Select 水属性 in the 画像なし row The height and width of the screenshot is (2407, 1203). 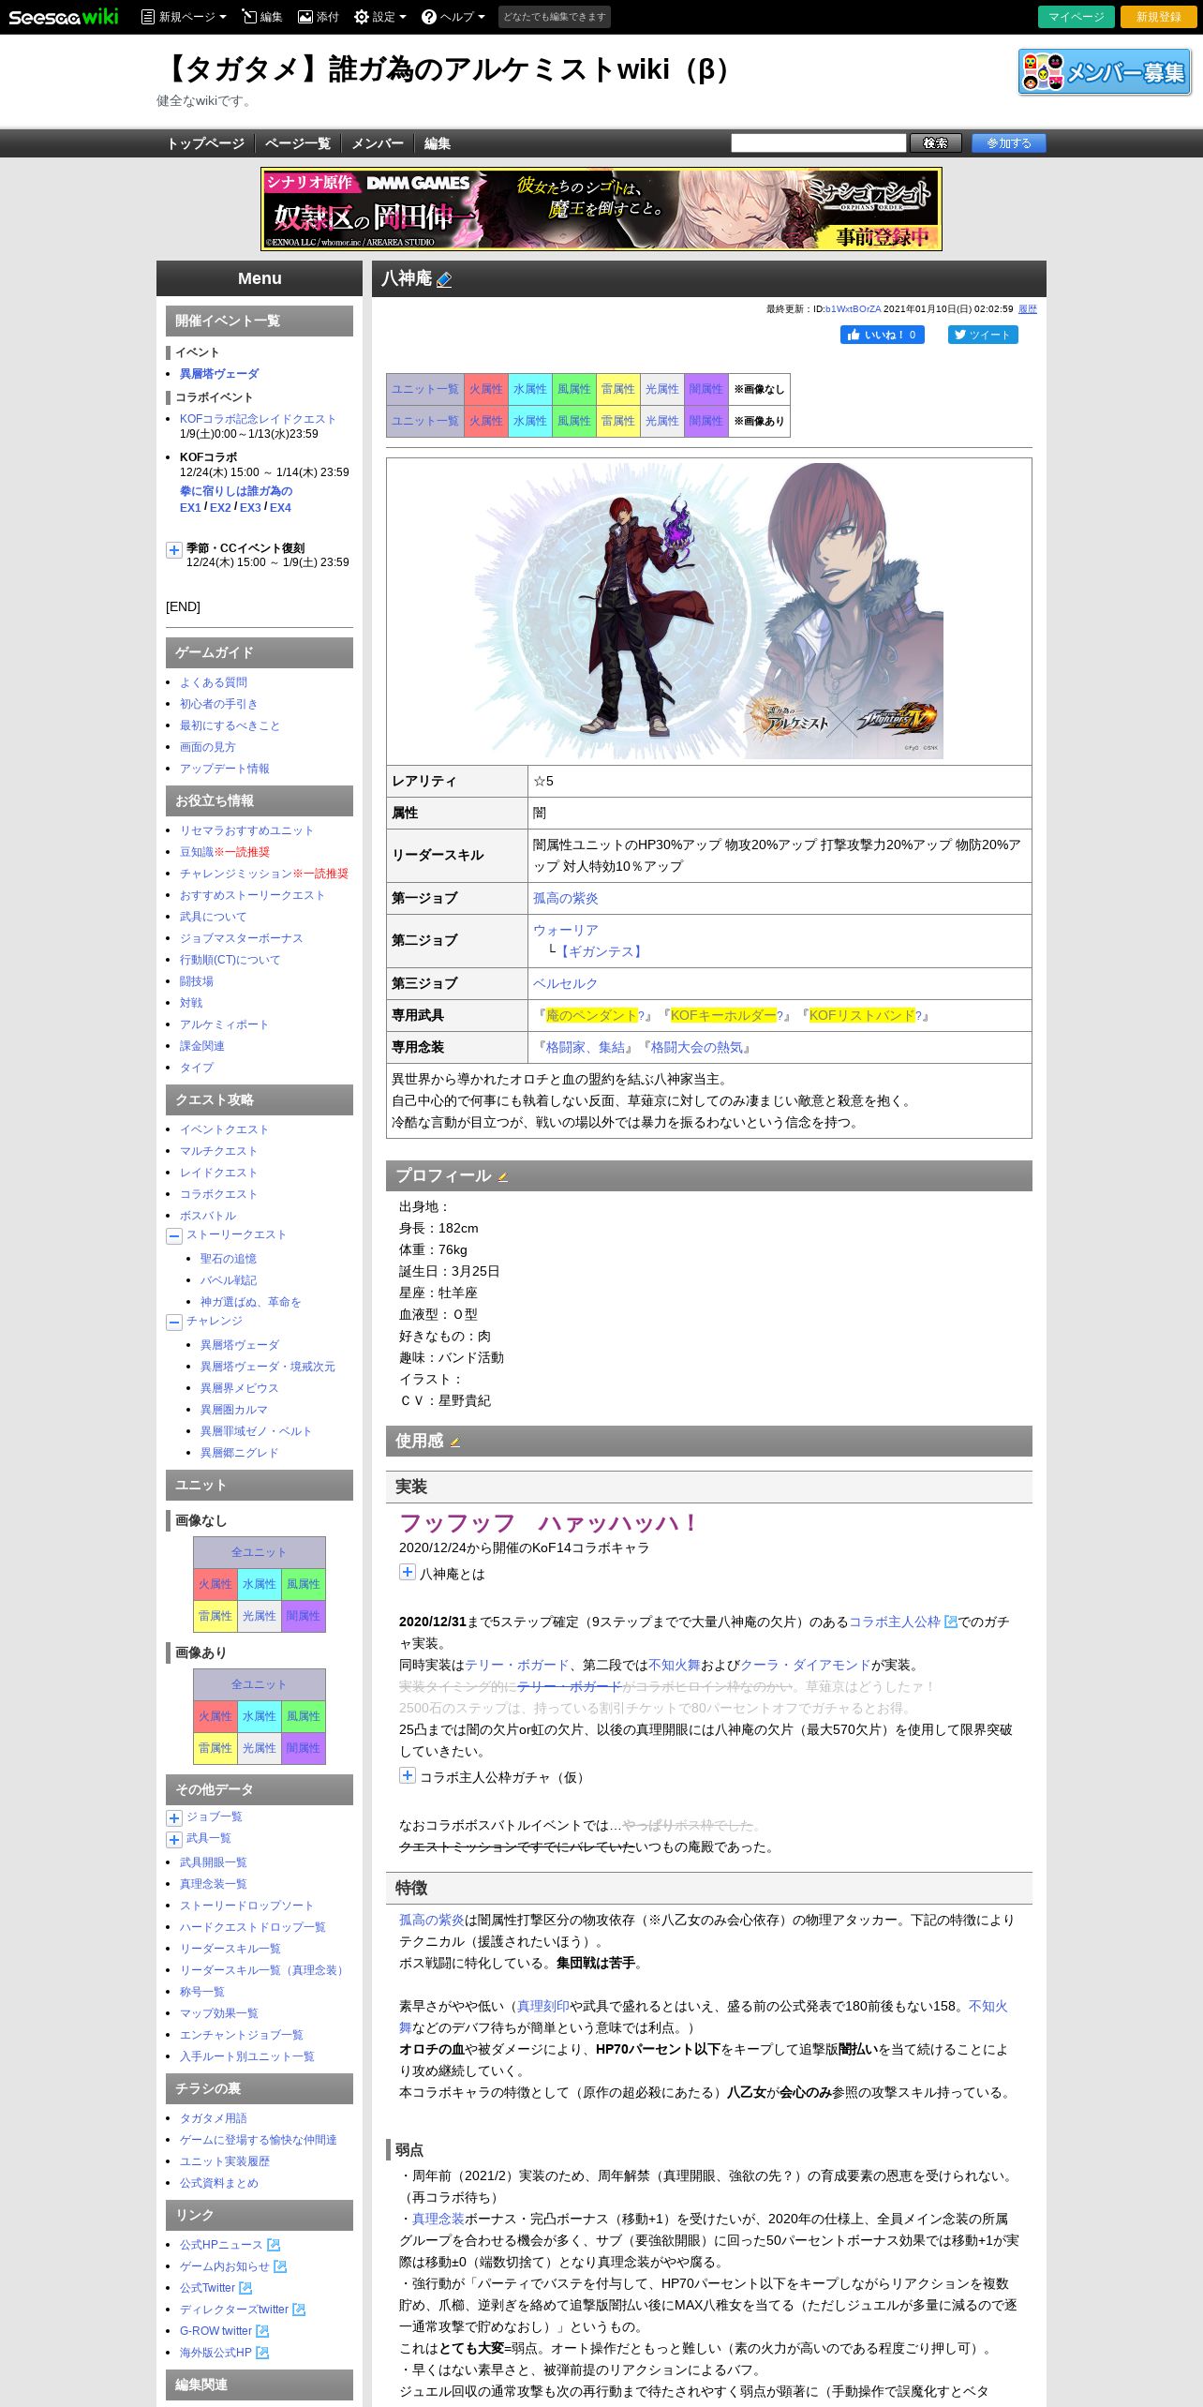click(x=529, y=389)
